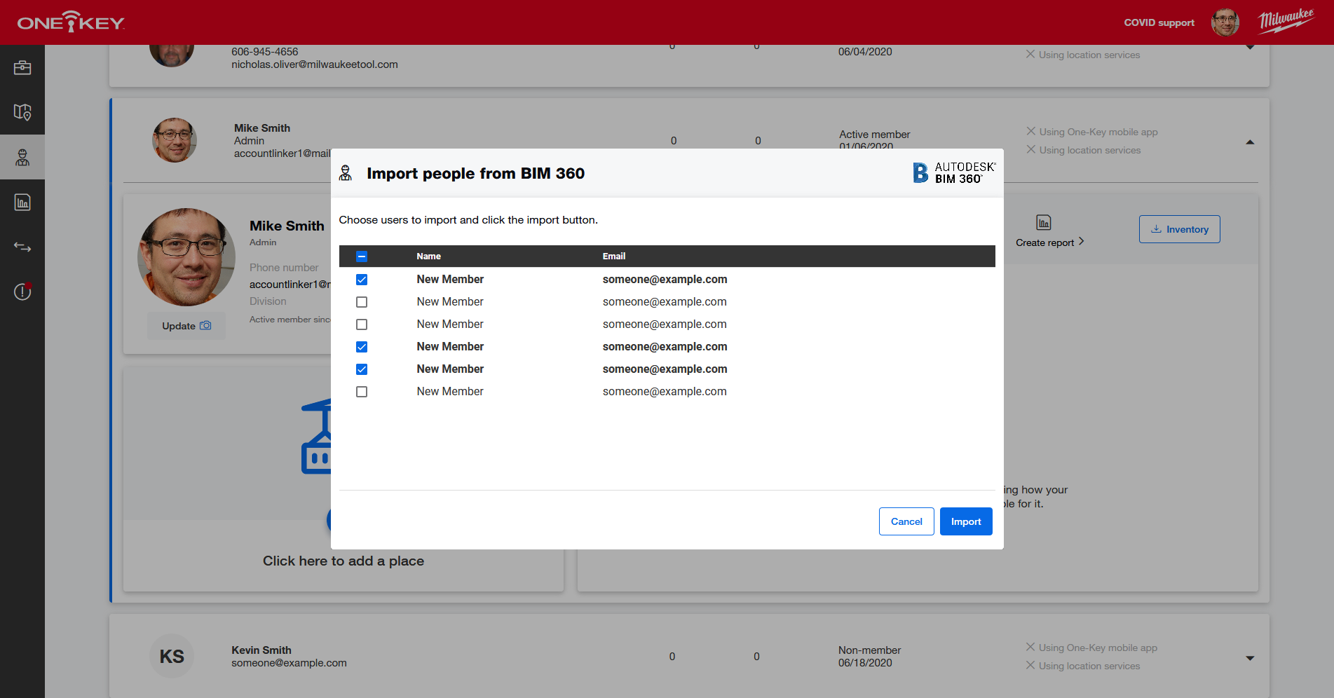
Task: Click the Import button
Action: pos(966,521)
